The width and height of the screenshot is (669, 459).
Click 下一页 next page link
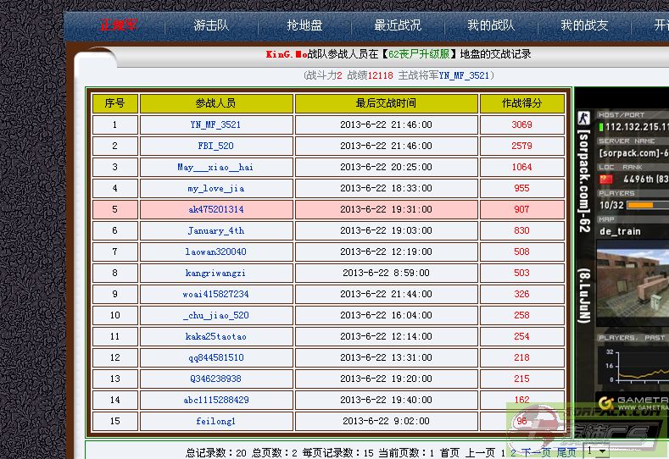click(x=536, y=452)
